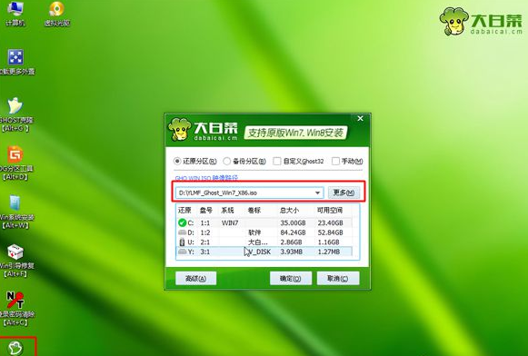This screenshot has width=528, height=356.
Task: Click the 系统 column header
Action: pos(227,211)
